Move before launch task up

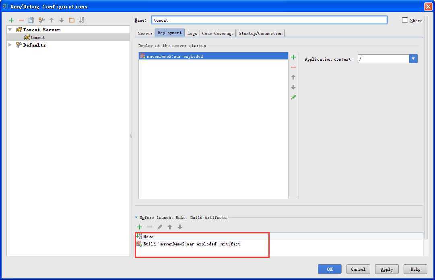pos(170,227)
